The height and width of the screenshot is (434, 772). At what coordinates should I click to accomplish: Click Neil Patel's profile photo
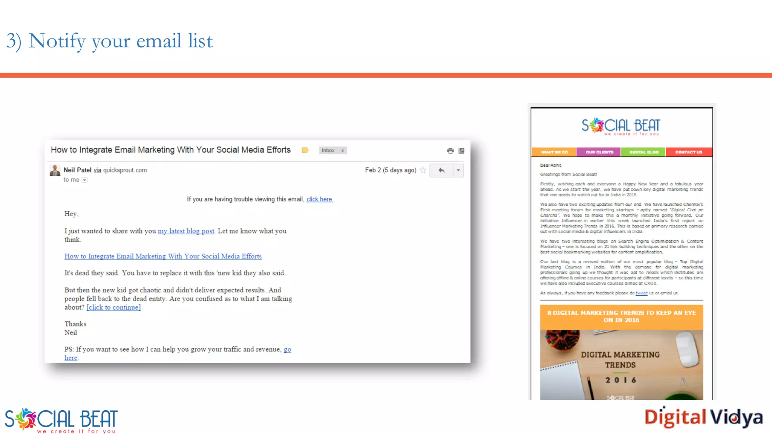[55, 170]
